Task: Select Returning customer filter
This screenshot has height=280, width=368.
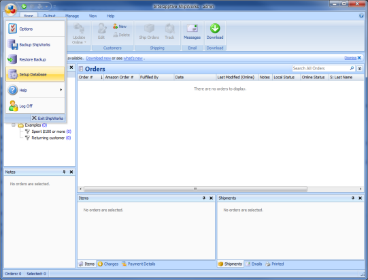Action: point(48,138)
